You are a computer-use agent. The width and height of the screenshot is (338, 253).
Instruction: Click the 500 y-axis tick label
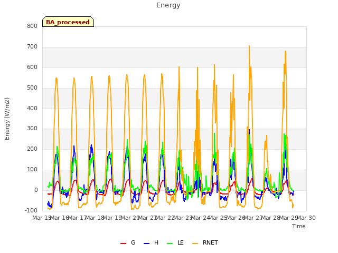click(x=32, y=88)
